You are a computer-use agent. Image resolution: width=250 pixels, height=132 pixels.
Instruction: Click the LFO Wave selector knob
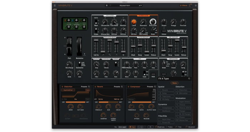coord(127,73)
